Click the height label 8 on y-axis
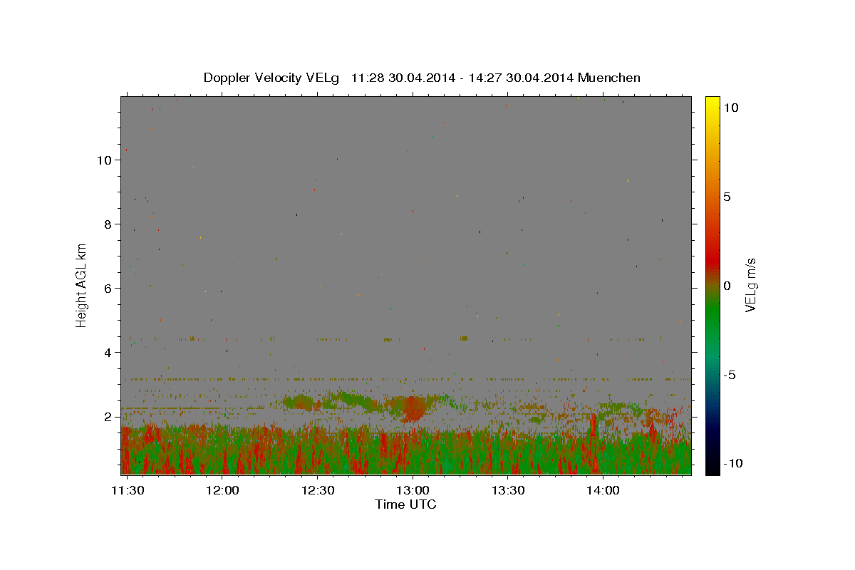Screen dimensions: 855x570 click(x=108, y=224)
